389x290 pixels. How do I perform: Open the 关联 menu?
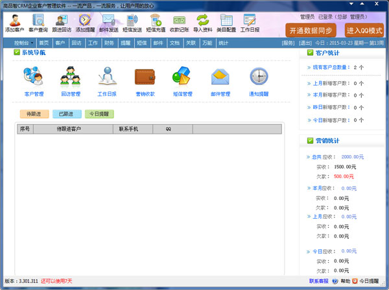191,43
